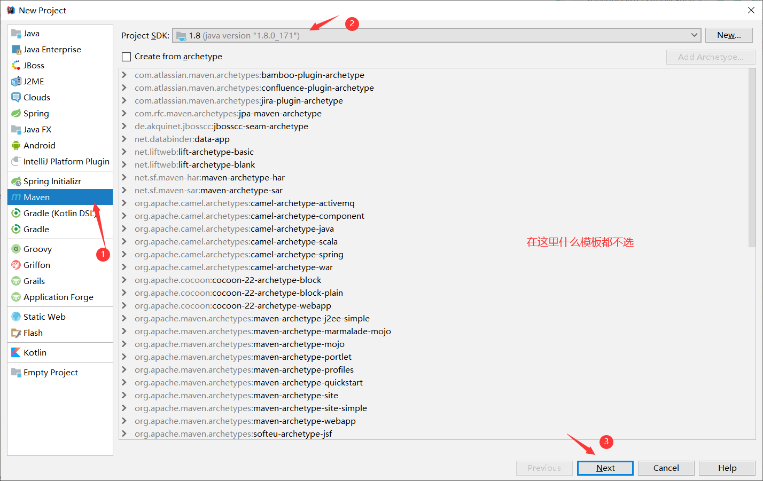Click the Java project type icon
Viewport: 763px width, 481px height.
tap(16, 34)
